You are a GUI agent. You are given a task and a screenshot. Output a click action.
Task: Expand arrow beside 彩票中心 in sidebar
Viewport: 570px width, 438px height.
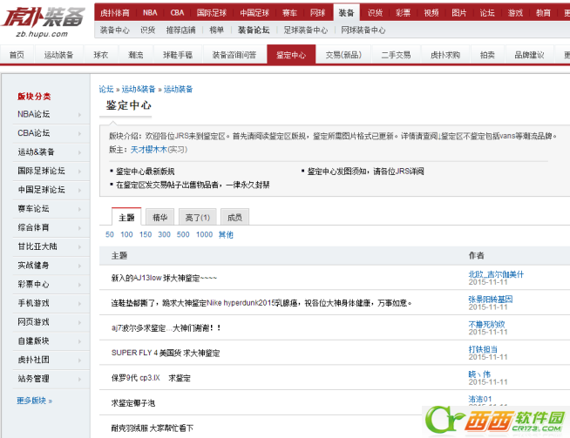79,285
